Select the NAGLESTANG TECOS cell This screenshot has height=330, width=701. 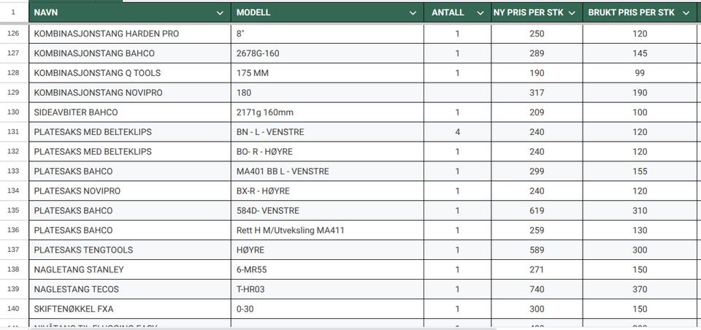point(129,289)
